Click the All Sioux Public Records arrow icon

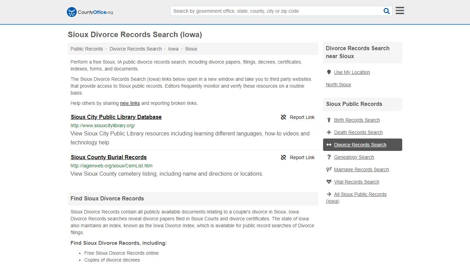(329, 194)
